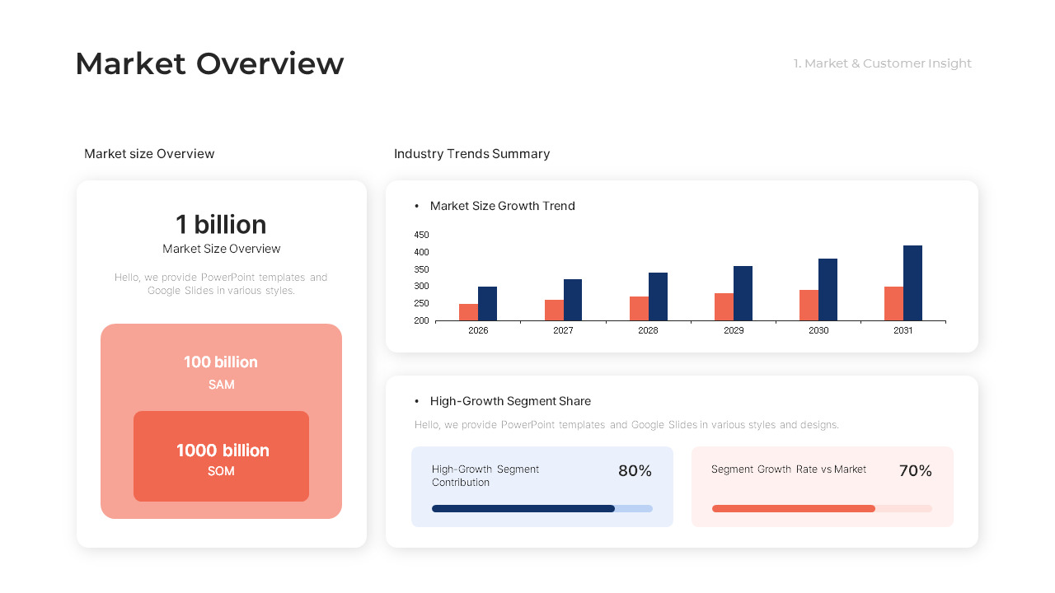The image size is (1055, 593).
Task: Click the 80% percentage text
Action: pos(635,471)
